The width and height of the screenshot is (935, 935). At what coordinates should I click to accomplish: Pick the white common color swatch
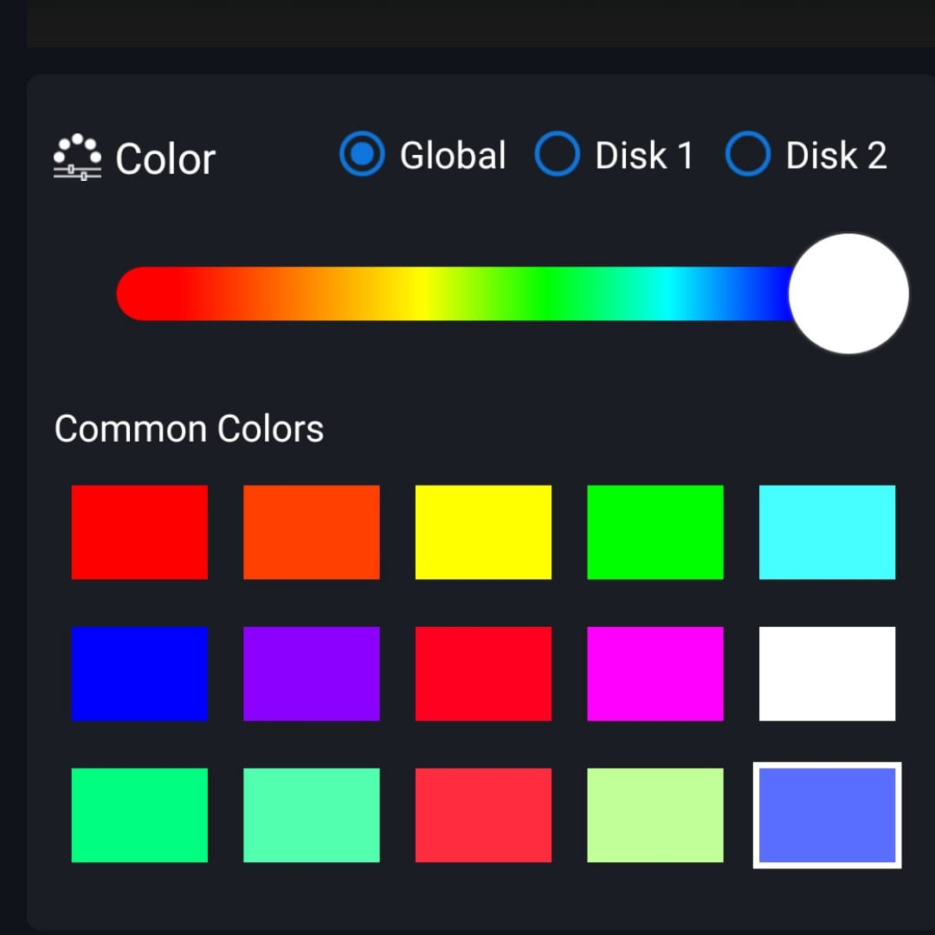[827, 674]
